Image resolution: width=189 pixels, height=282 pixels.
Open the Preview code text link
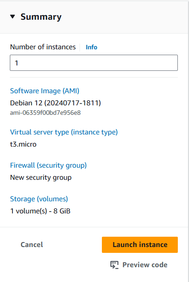[x=145, y=265]
